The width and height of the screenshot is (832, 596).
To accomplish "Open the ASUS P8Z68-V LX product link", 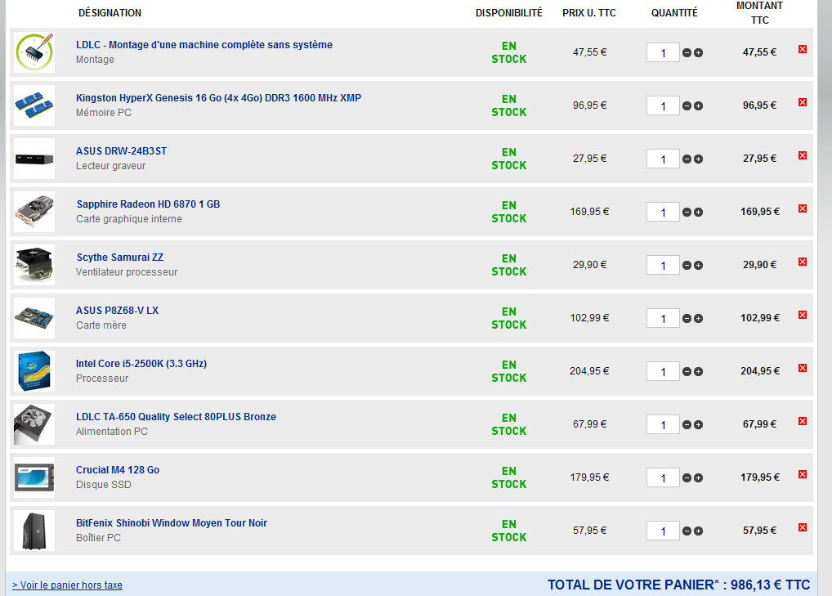I will coord(117,310).
